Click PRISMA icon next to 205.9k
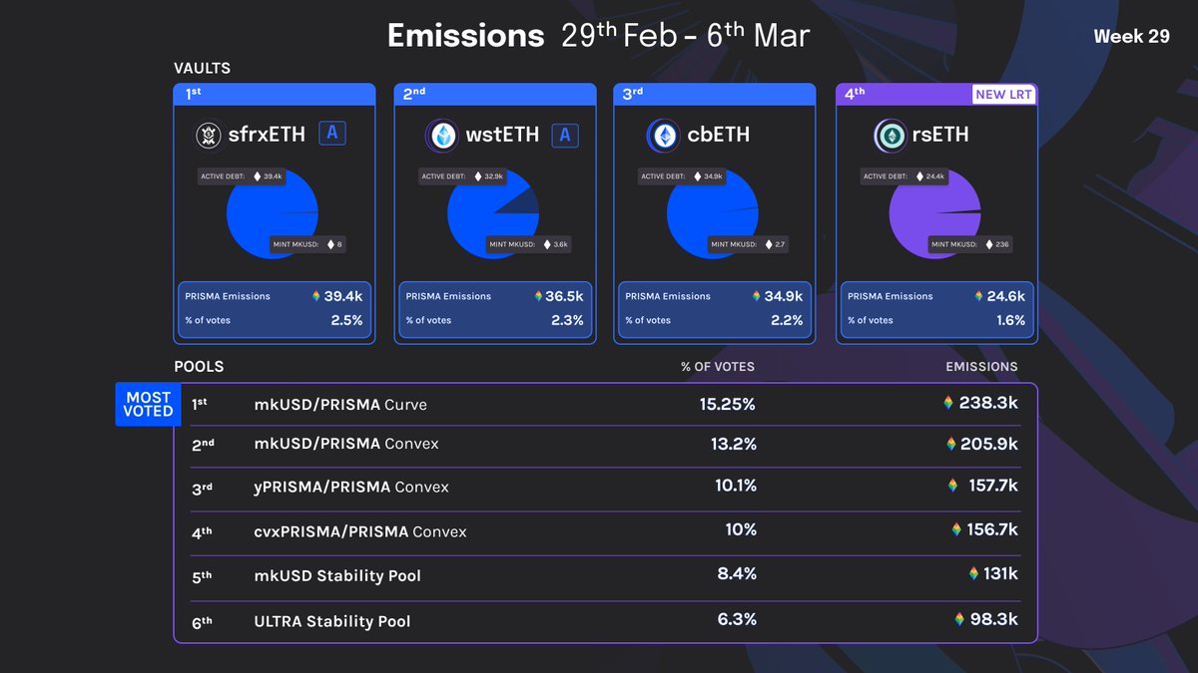This screenshot has width=1198, height=673. [x=952, y=444]
